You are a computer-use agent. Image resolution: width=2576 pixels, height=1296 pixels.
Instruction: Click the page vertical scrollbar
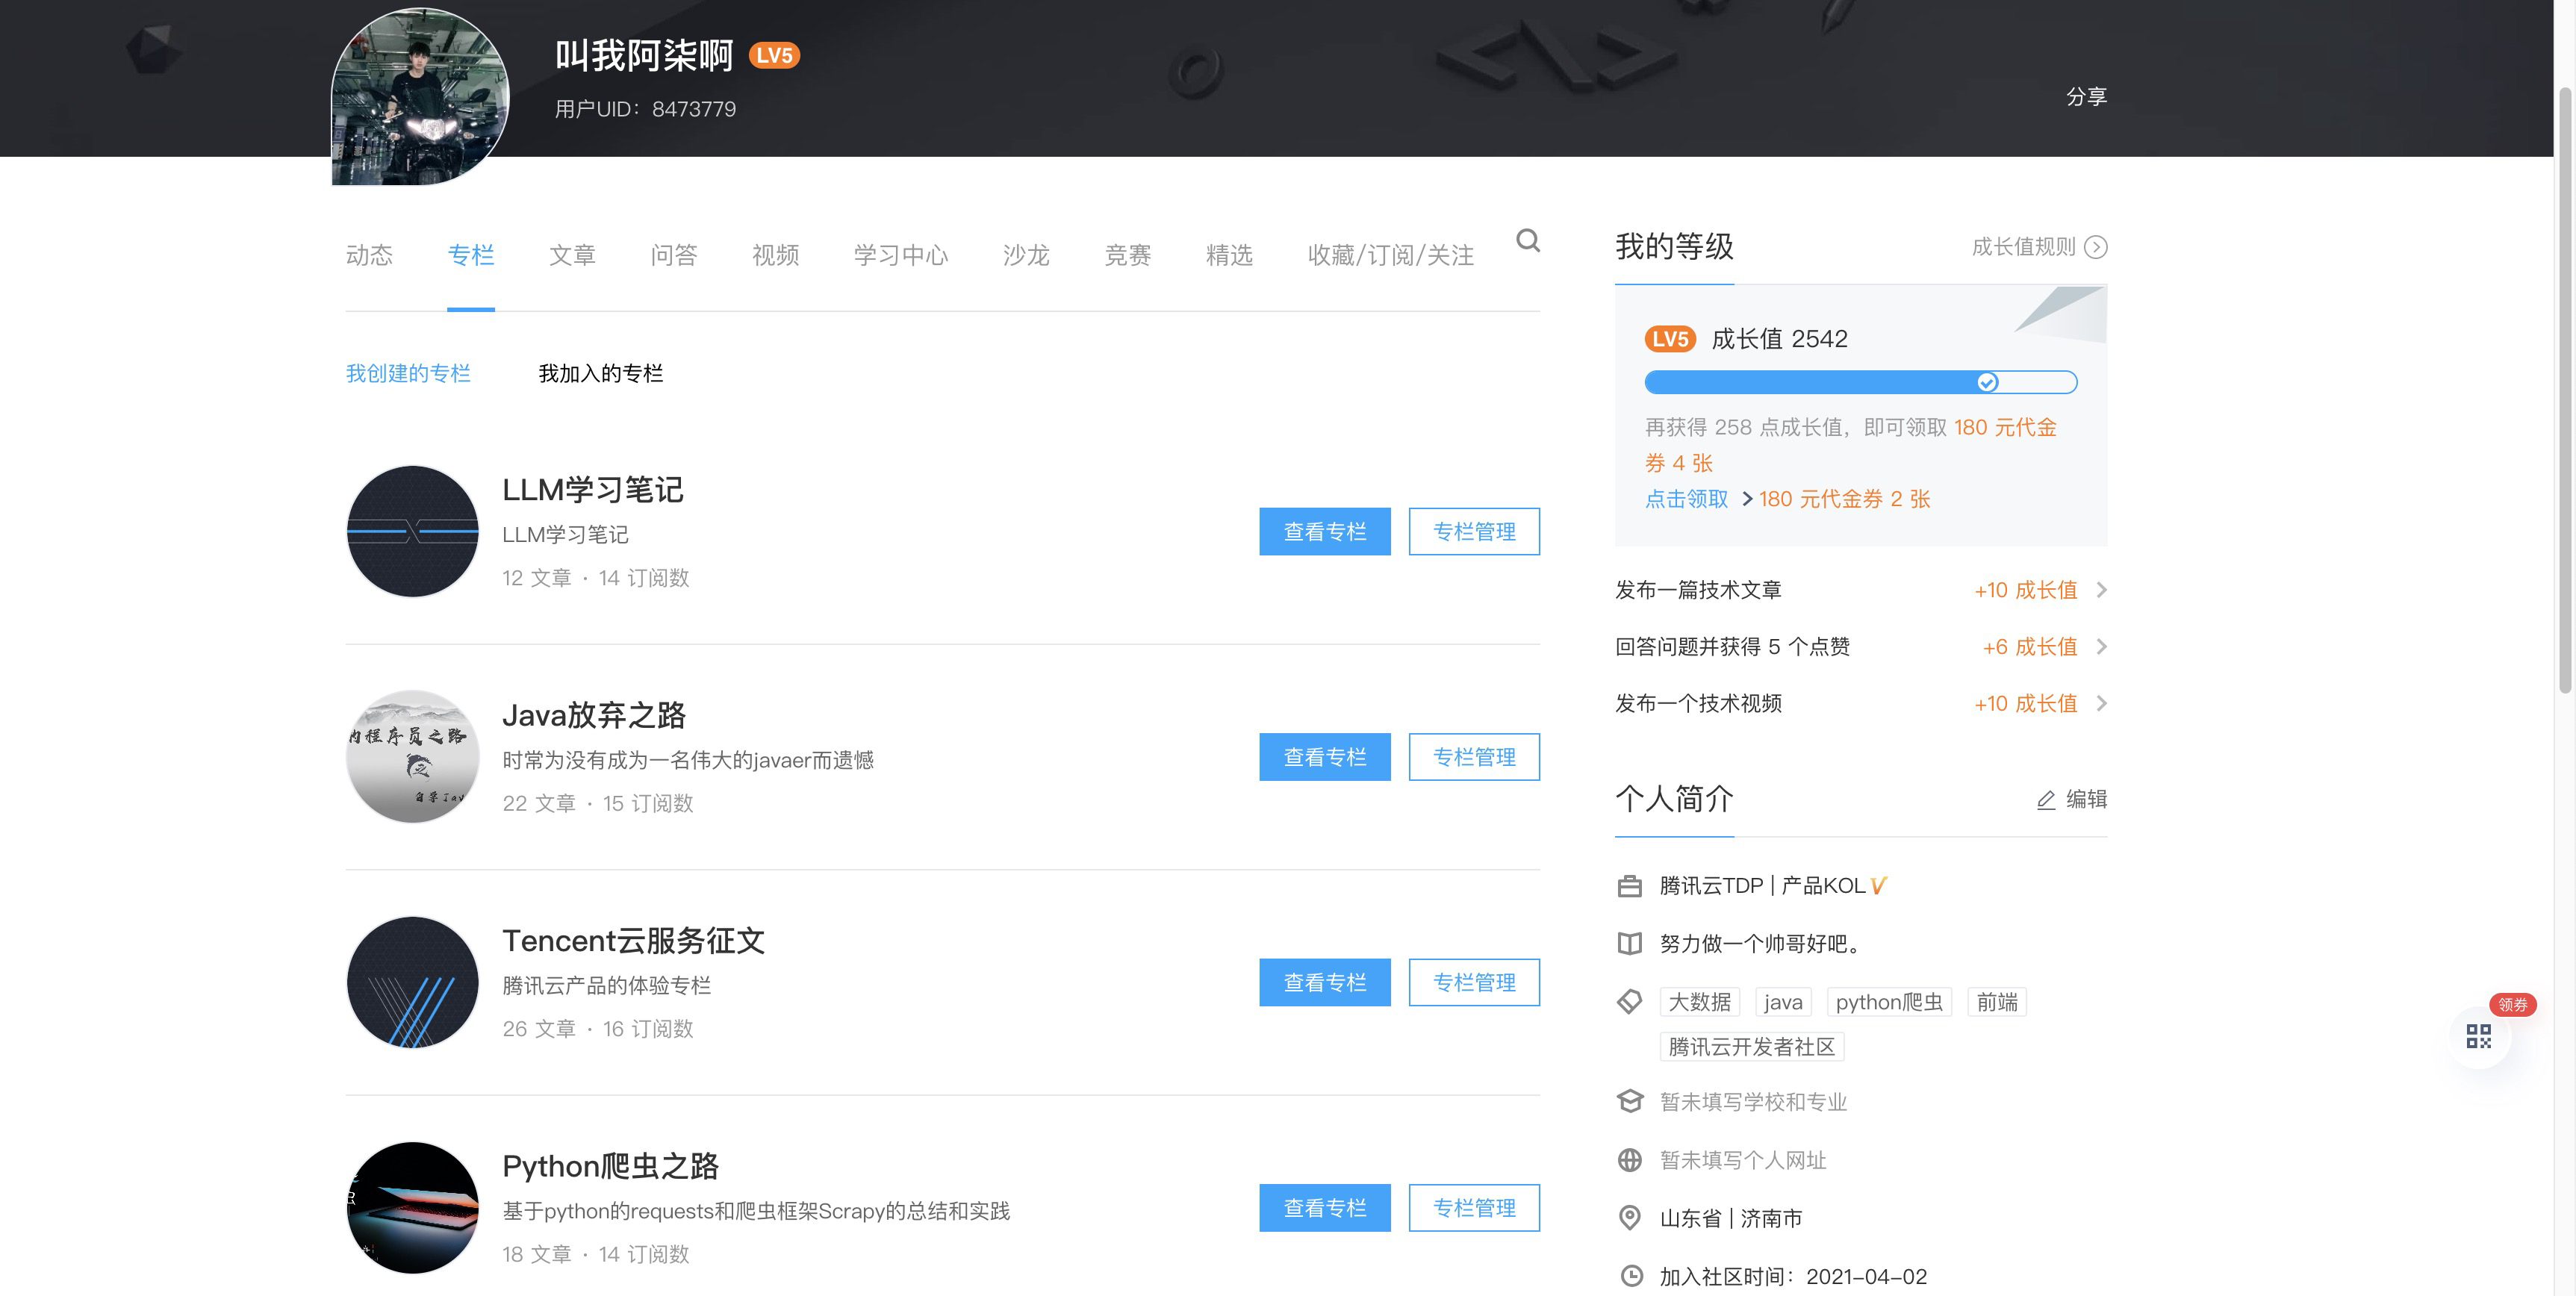pos(2565,390)
